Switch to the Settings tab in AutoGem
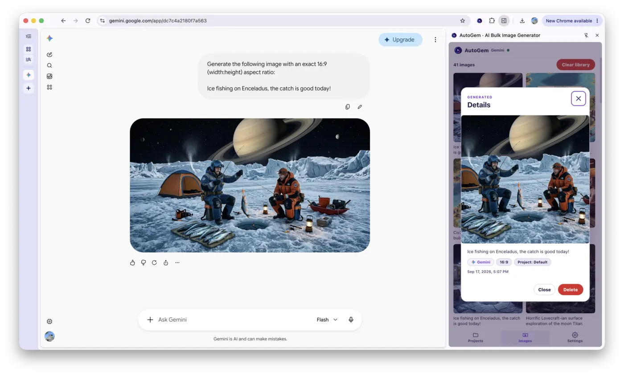 point(575,338)
